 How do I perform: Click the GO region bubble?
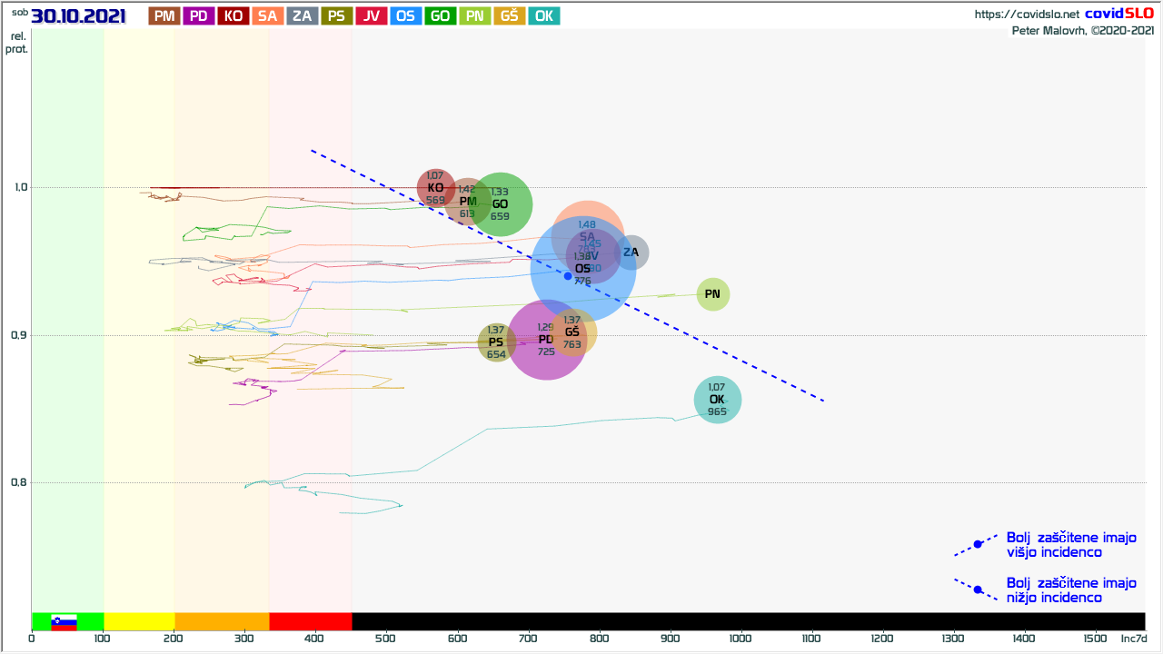(x=501, y=203)
